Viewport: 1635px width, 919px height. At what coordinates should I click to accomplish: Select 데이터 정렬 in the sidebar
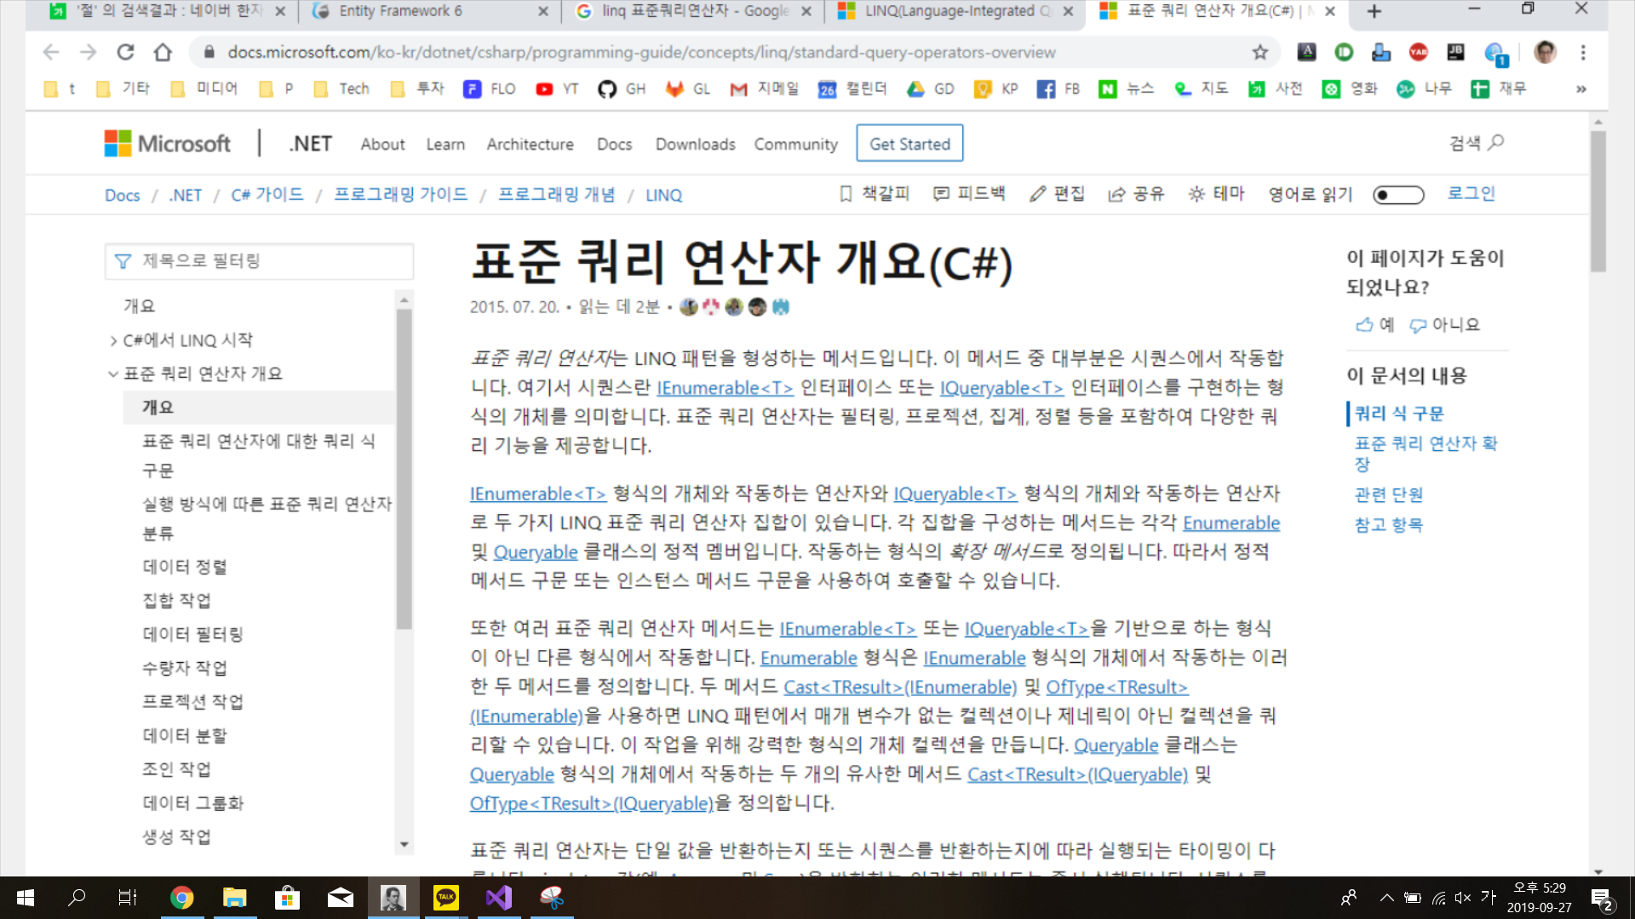(184, 567)
